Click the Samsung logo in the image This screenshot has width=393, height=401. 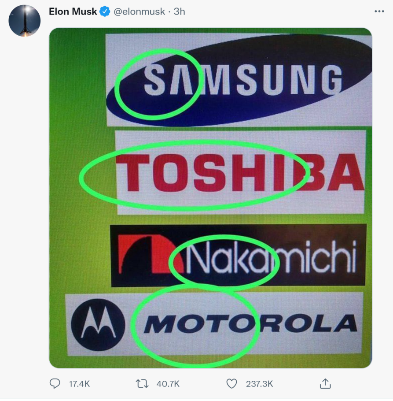(x=239, y=80)
